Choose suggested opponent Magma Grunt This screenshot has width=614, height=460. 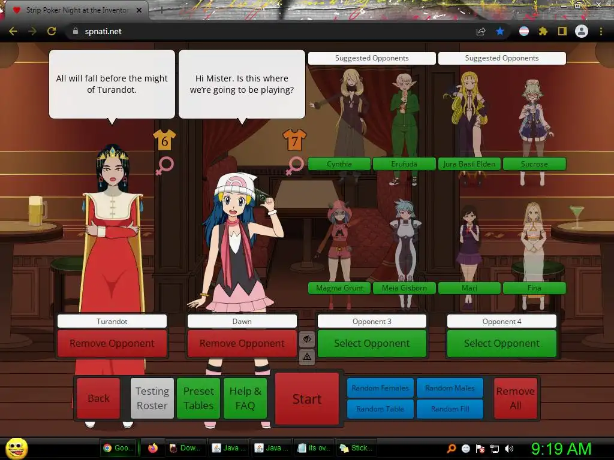339,288
